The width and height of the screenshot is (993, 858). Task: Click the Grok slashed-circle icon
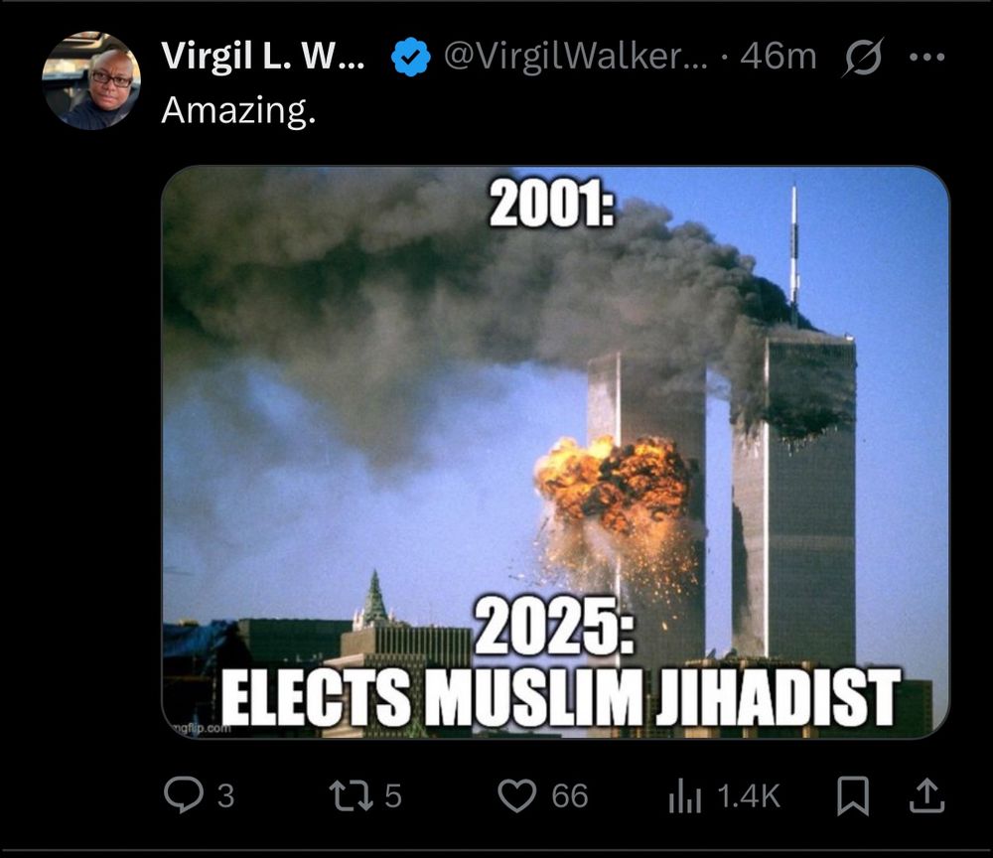(863, 57)
